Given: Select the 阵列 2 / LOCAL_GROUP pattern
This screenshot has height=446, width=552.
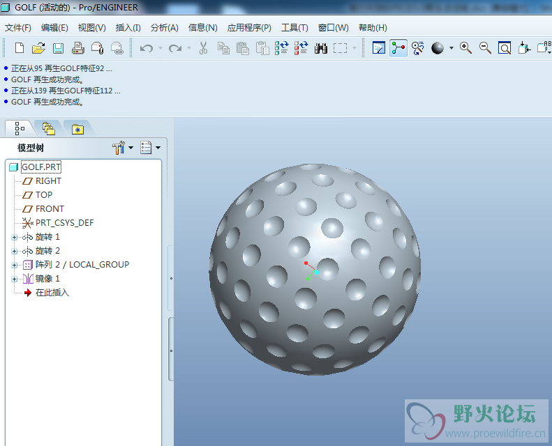Looking at the screenshot, I should (x=82, y=265).
